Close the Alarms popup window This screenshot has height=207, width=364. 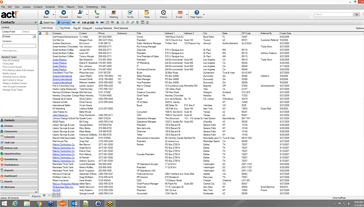(56, 196)
